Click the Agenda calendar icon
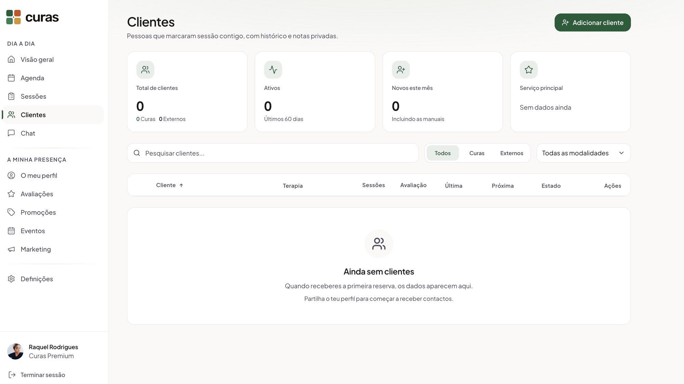The width and height of the screenshot is (684, 384). pyautogui.click(x=11, y=78)
